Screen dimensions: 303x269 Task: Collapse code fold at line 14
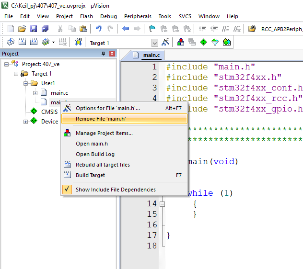point(163,204)
